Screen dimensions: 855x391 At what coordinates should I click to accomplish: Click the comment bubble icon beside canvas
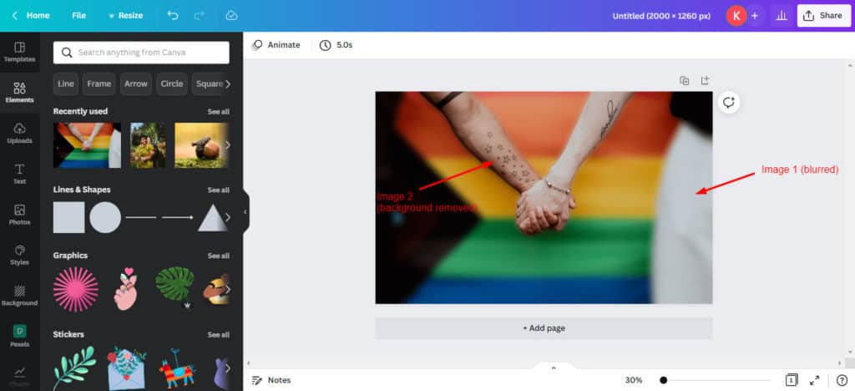[729, 102]
